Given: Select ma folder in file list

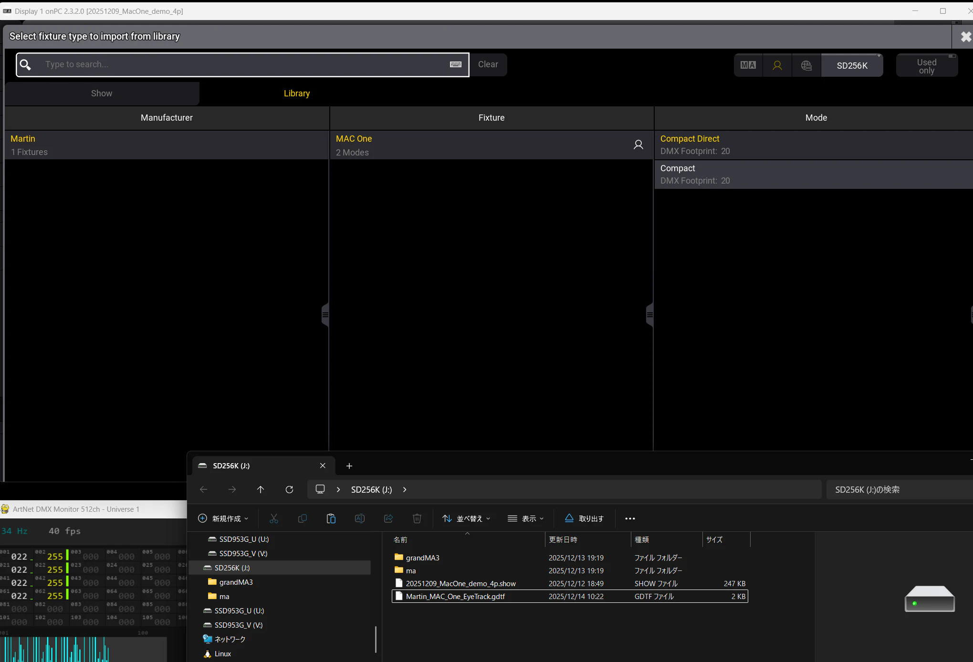Looking at the screenshot, I should click(x=570, y=570).
